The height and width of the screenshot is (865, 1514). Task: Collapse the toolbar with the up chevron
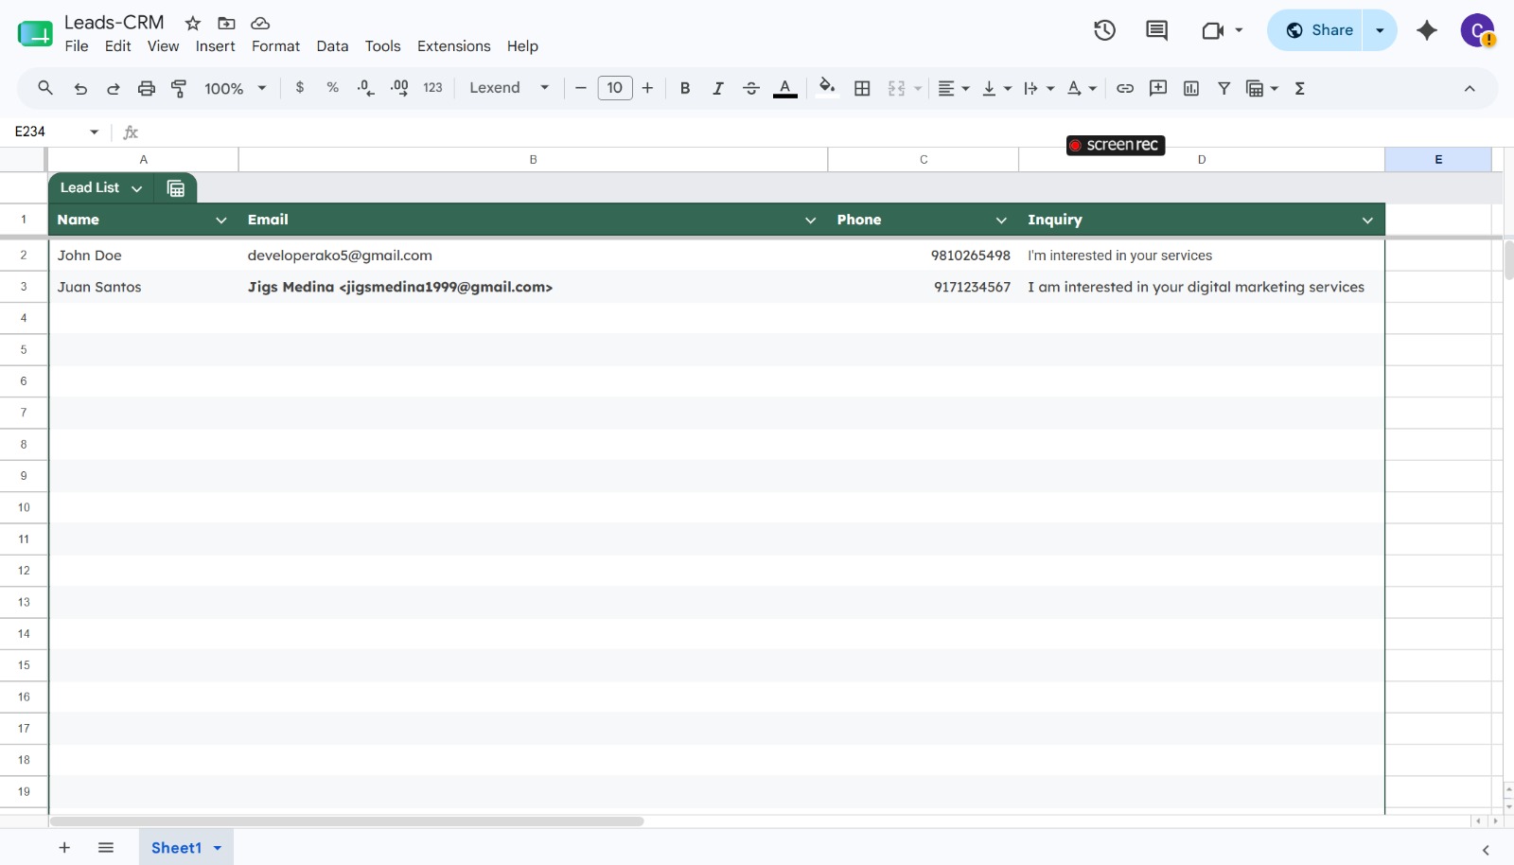(x=1470, y=88)
